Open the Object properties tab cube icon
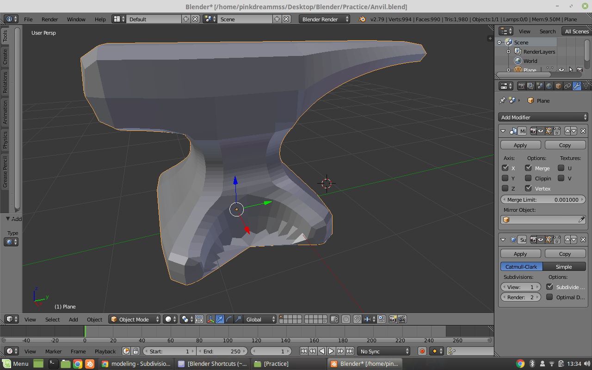The image size is (592, 370). [558, 86]
